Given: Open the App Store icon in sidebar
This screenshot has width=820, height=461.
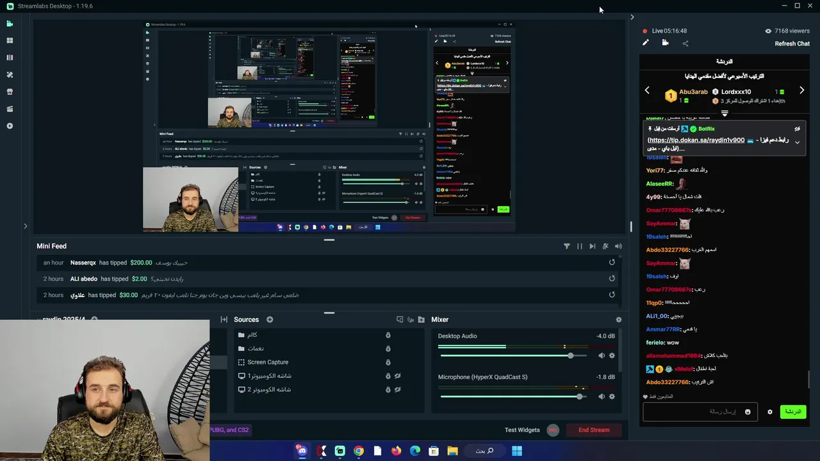Looking at the screenshot, I should point(10,92).
